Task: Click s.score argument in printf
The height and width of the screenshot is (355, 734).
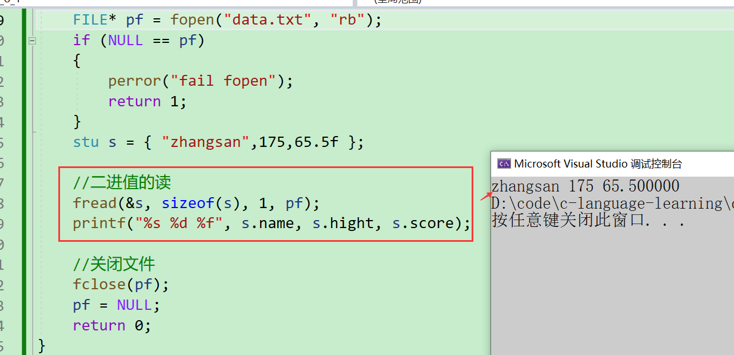Action: (422, 223)
